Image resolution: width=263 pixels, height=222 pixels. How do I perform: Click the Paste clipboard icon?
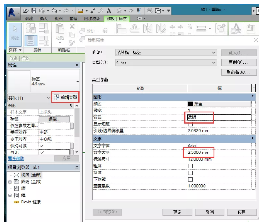tap(60, 29)
